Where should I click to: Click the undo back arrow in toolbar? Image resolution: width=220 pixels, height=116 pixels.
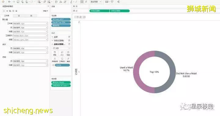point(9,2)
